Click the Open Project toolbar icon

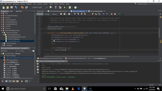click(x=12, y=7)
